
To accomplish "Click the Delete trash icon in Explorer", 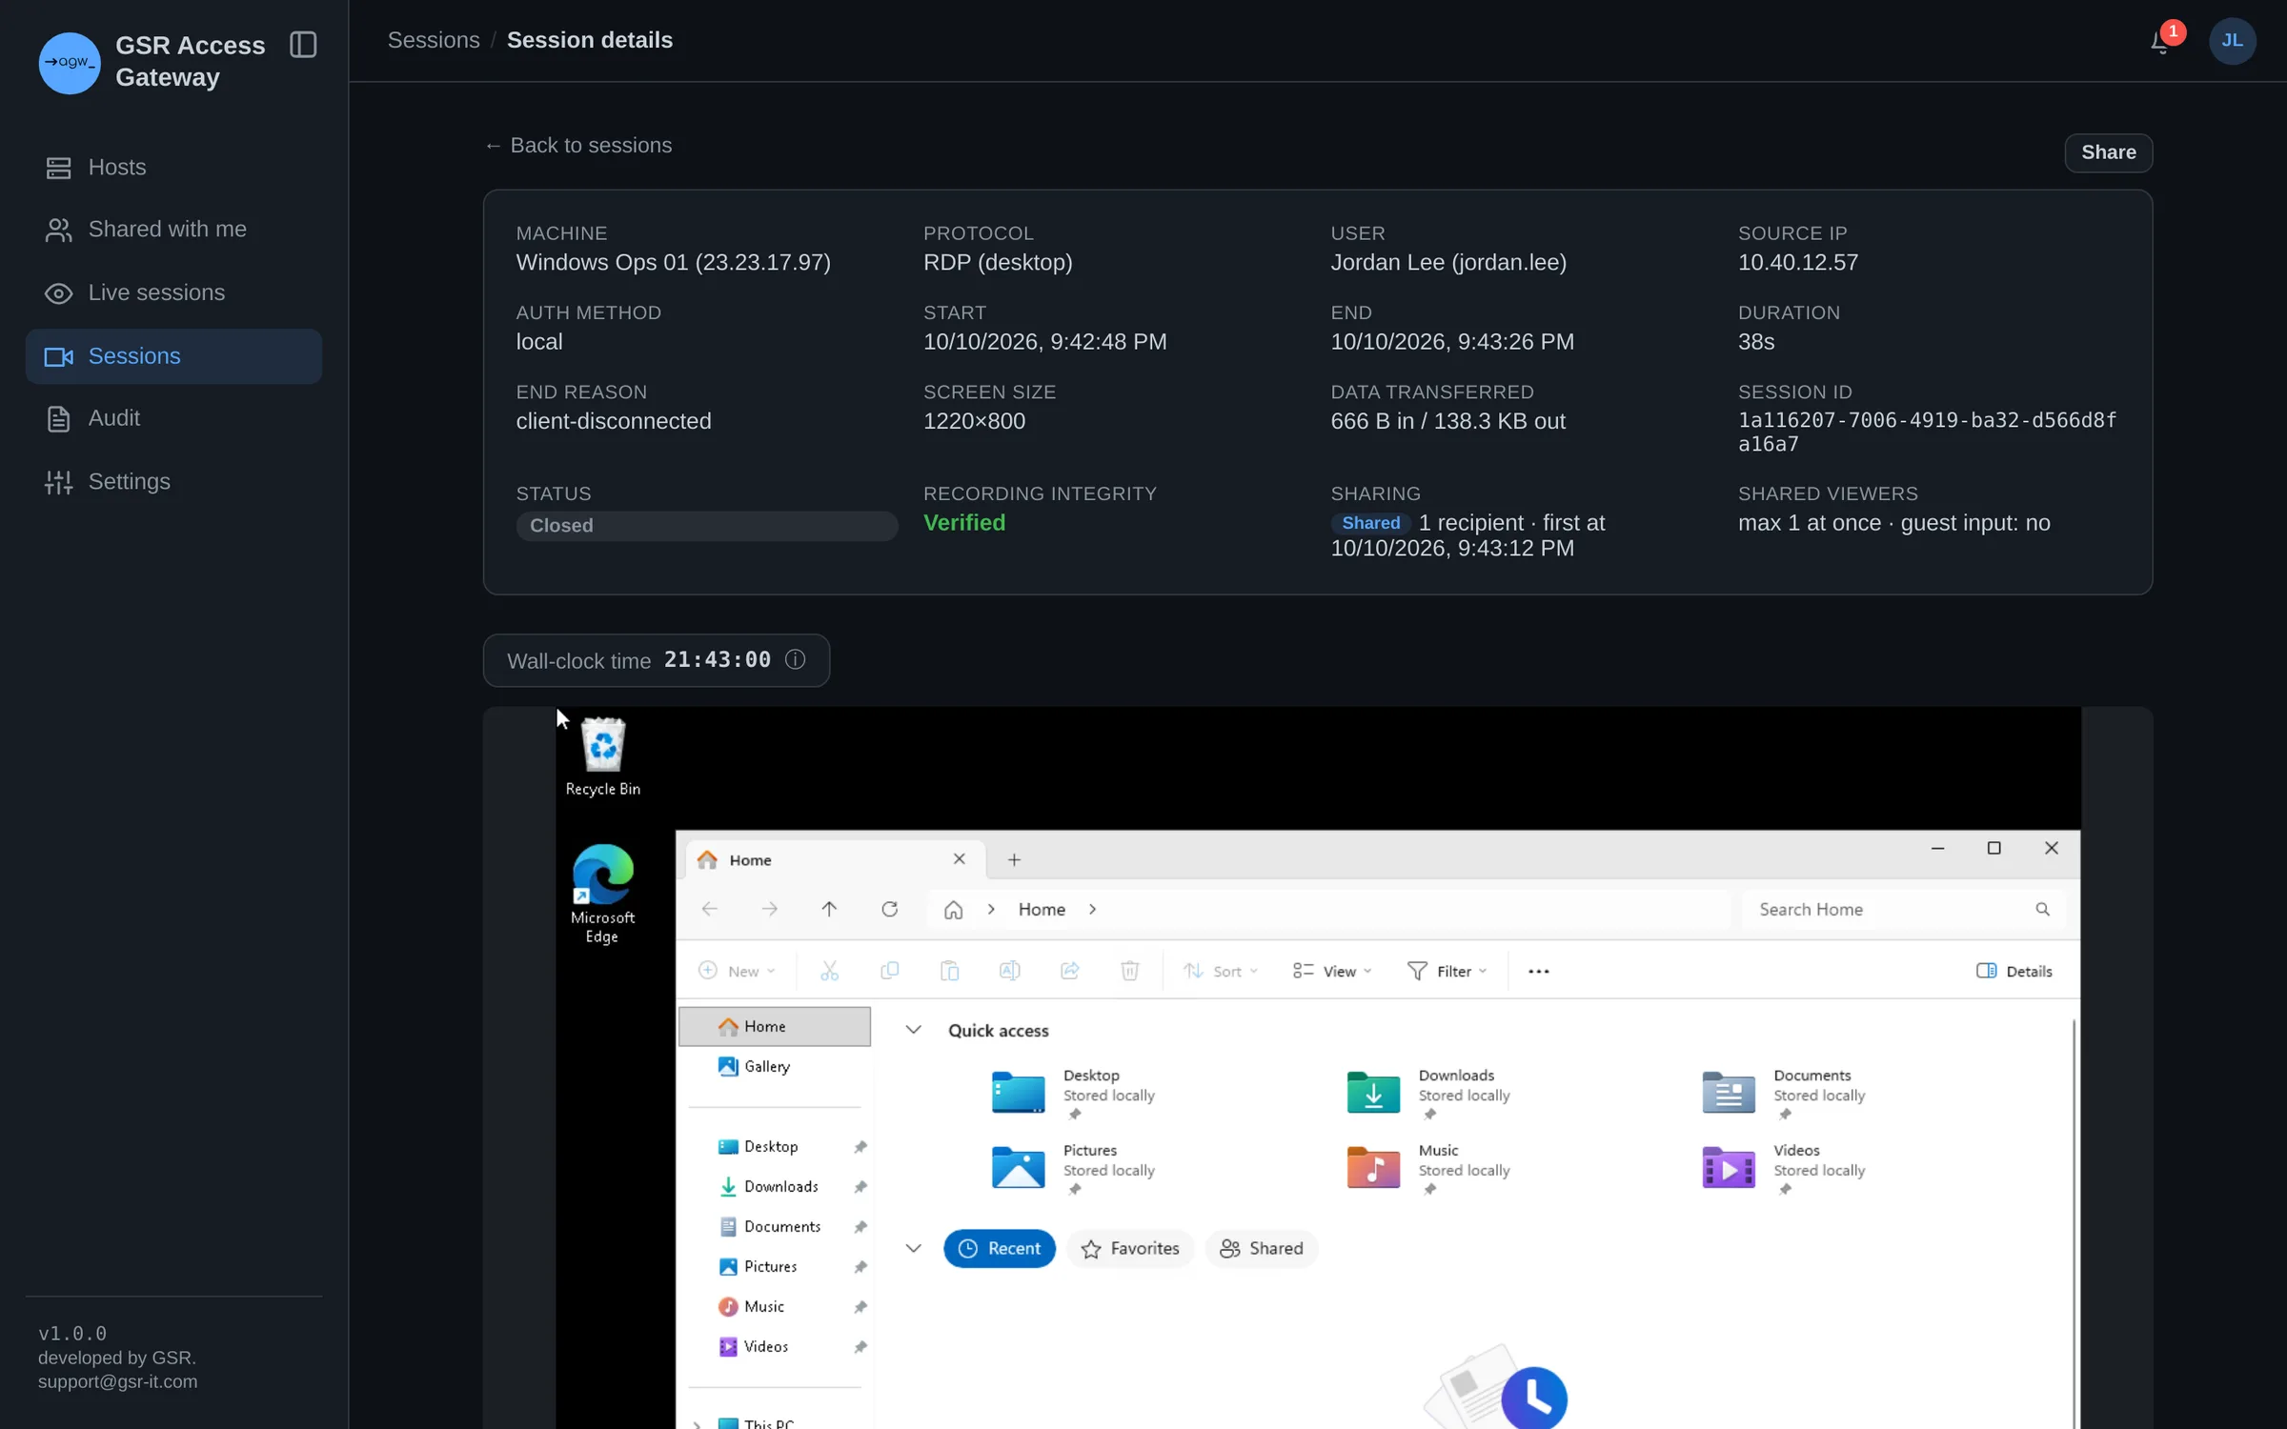I will tap(1129, 971).
